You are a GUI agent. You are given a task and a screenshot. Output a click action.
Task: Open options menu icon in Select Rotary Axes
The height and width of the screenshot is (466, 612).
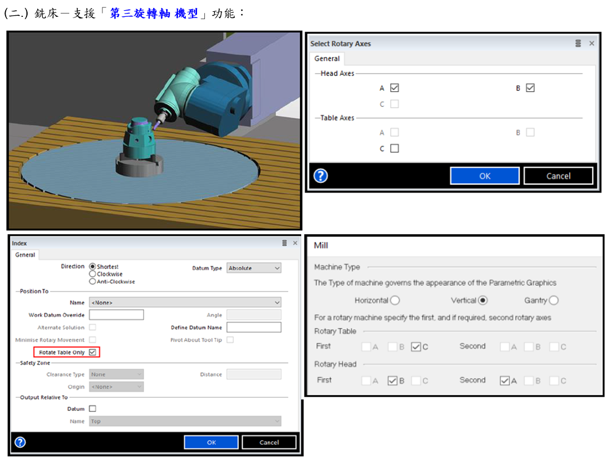click(x=578, y=43)
